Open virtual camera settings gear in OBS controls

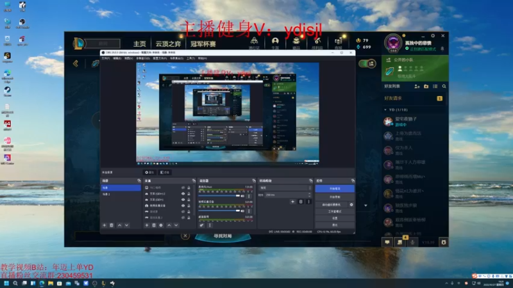point(351,205)
